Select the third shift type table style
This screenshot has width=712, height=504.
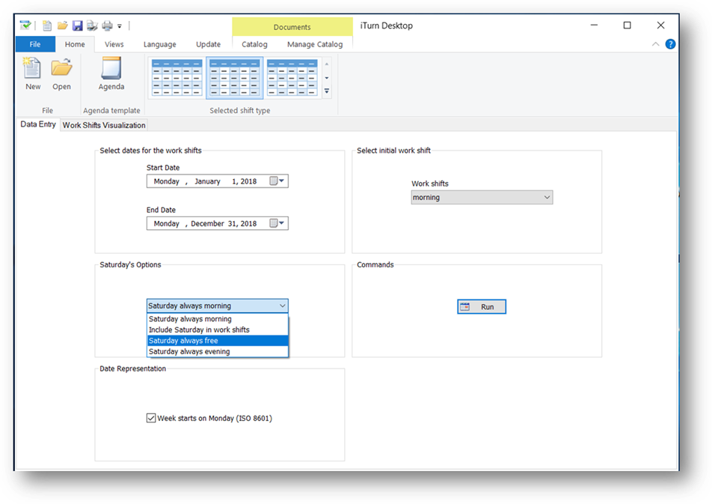[292, 78]
